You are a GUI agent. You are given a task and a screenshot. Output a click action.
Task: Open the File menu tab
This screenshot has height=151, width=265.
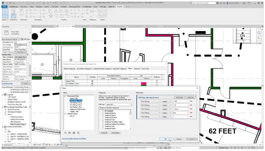click(x=5, y=7)
